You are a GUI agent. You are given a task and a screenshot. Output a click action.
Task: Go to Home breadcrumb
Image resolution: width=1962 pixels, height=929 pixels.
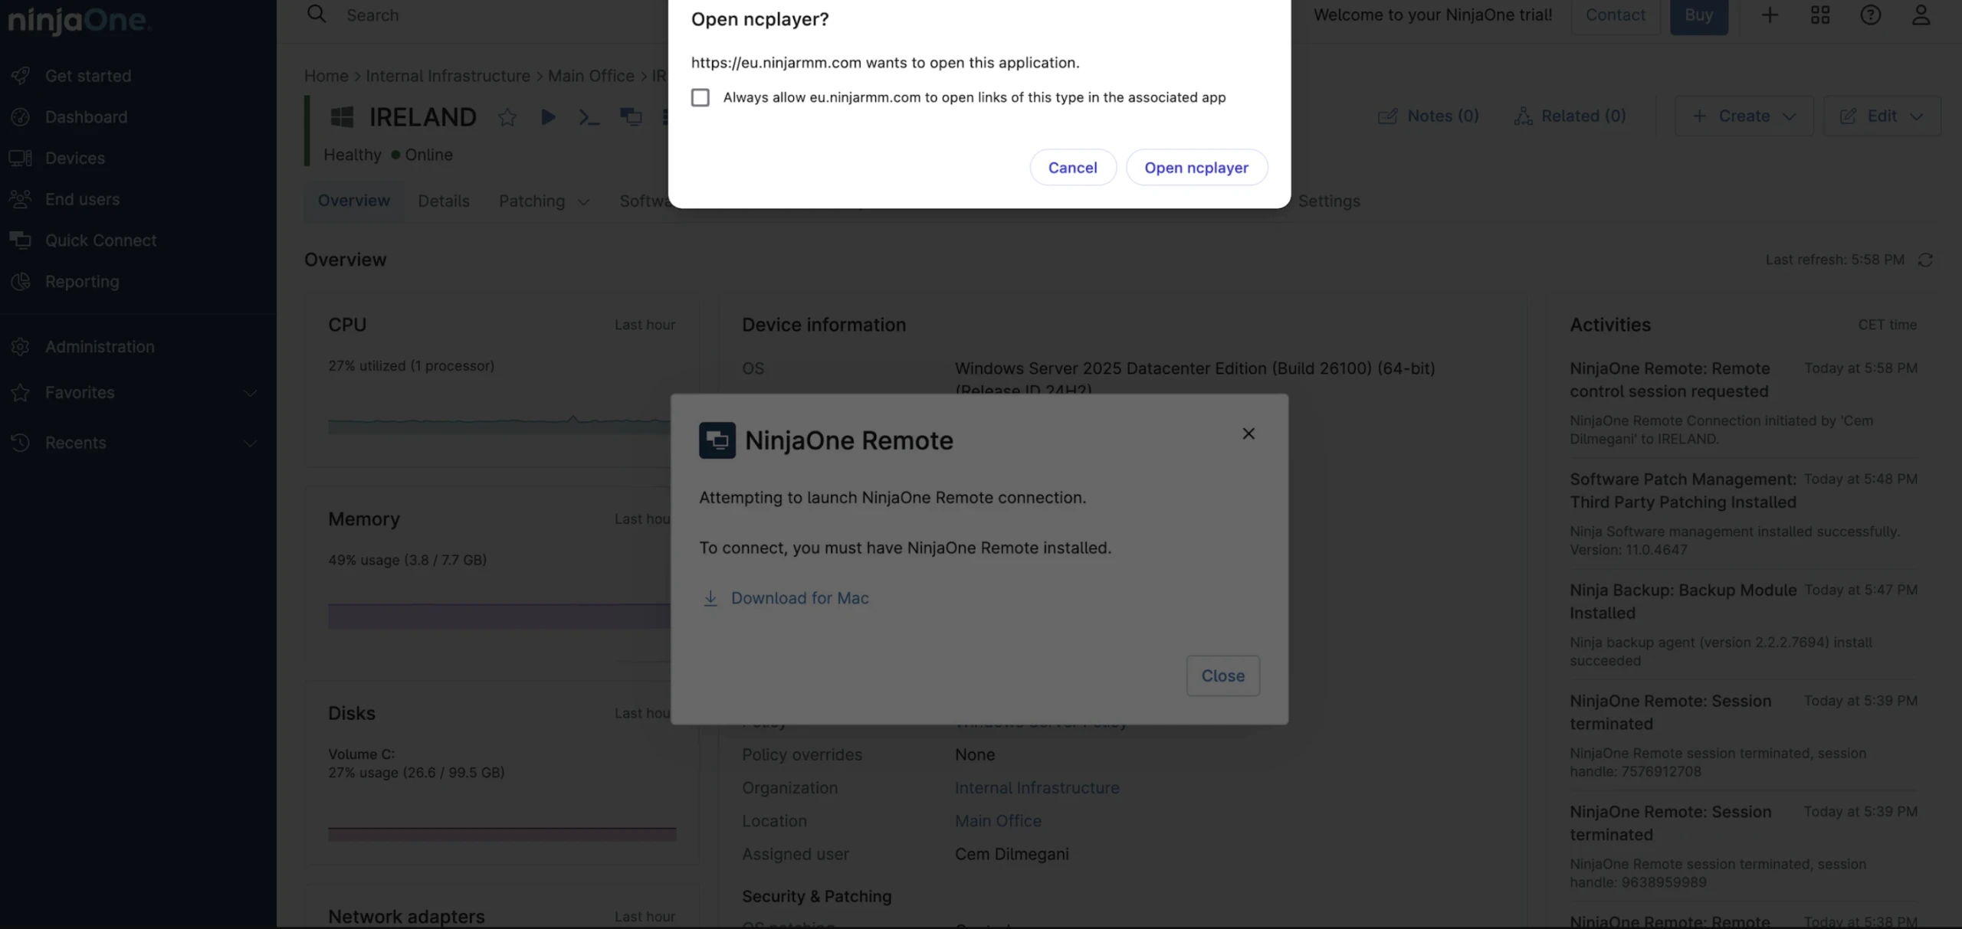pos(326,76)
